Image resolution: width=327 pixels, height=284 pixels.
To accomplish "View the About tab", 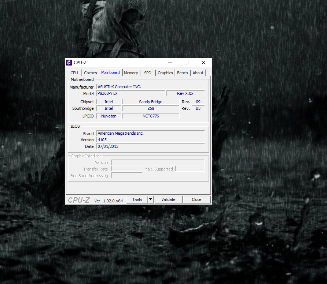I will click(x=198, y=73).
